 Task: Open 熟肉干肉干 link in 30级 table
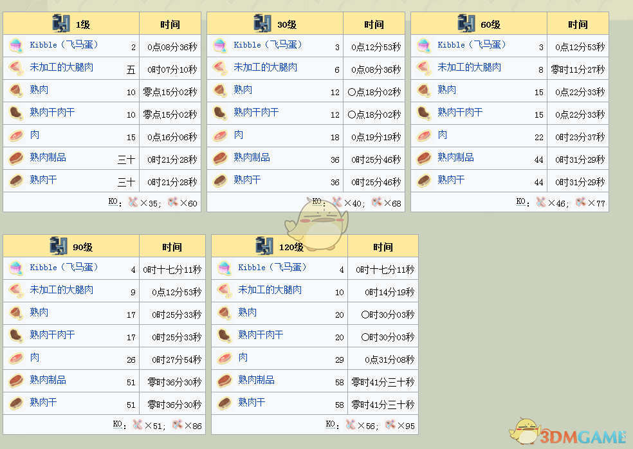tap(256, 112)
